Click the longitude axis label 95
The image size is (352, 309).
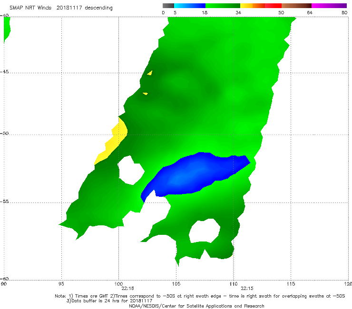pos(61,284)
